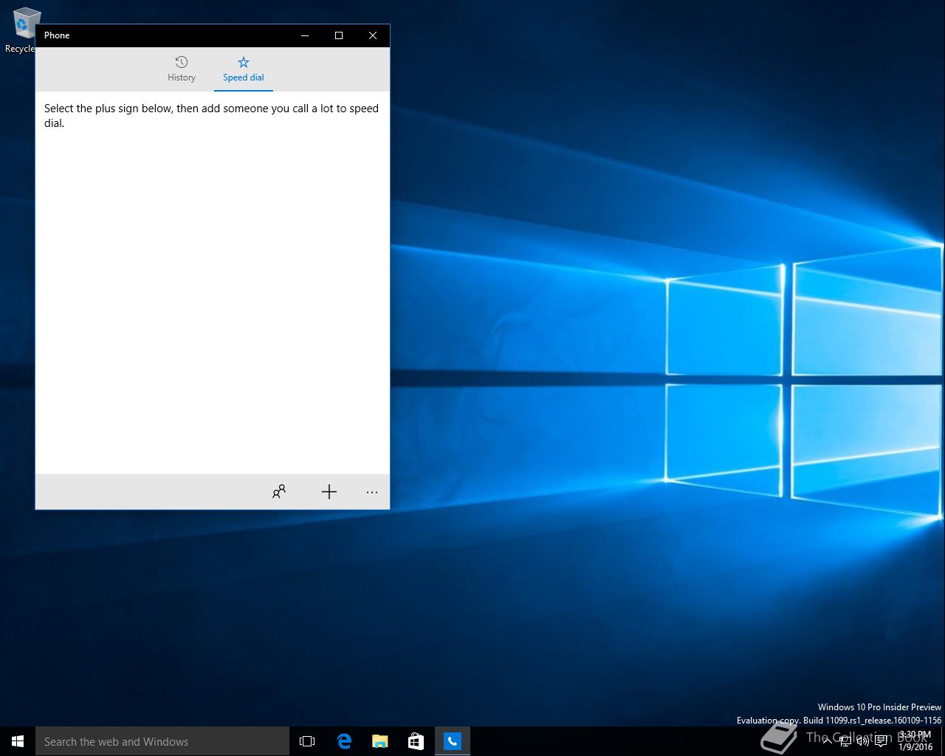Click the Phone app taskbar icon
Viewport: 945px width, 756px height.
coord(453,741)
